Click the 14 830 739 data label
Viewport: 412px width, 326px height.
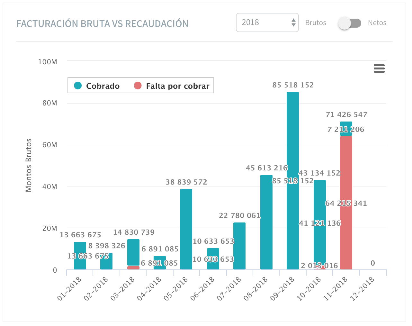tap(134, 232)
